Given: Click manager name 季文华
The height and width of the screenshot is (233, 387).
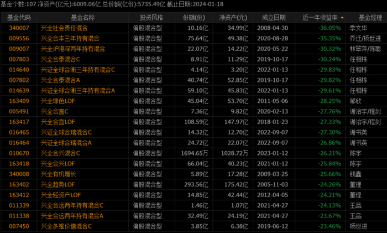Looking at the screenshot, I should tap(358, 28).
